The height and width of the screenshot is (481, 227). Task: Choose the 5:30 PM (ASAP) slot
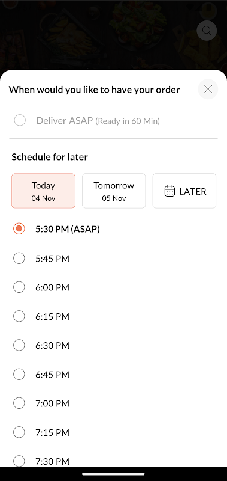click(19, 229)
